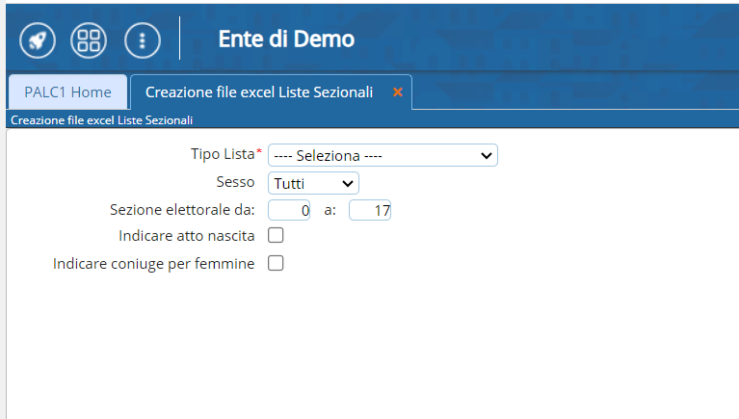Click the rocket launch icon
The height and width of the screenshot is (419, 739).
pyautogui.click(x=39, y=39)
